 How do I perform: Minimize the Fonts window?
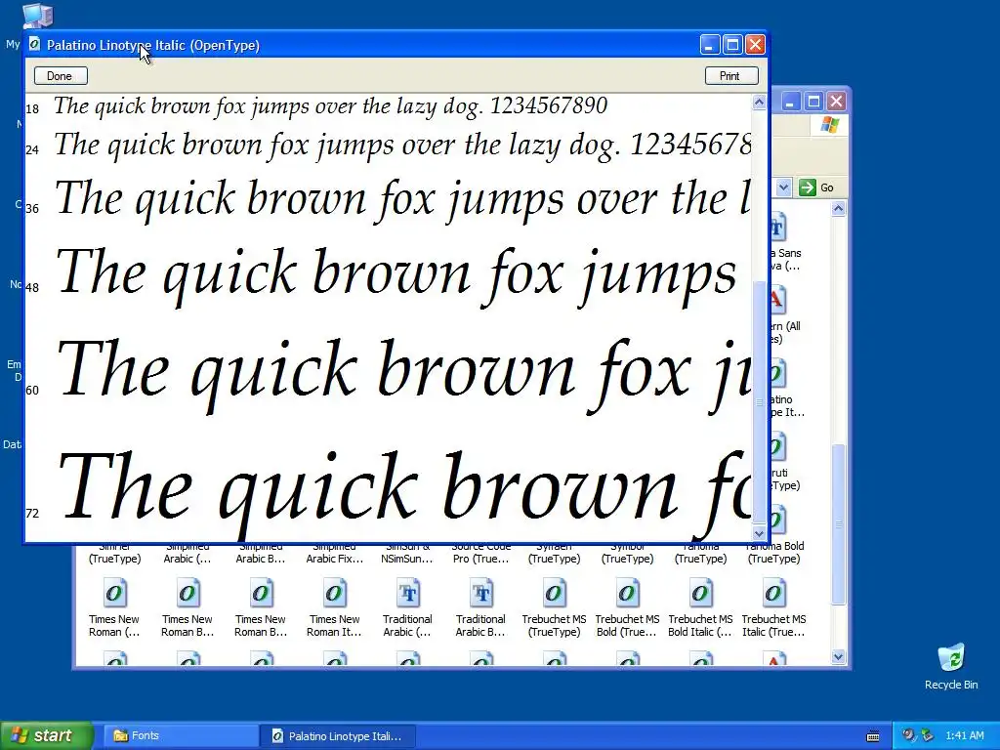(791, 102)
